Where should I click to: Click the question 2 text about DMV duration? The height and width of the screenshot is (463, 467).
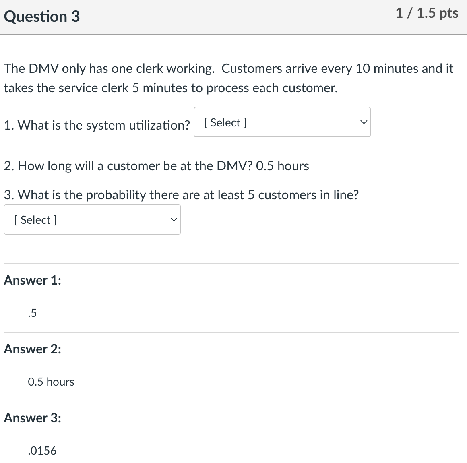156,166
